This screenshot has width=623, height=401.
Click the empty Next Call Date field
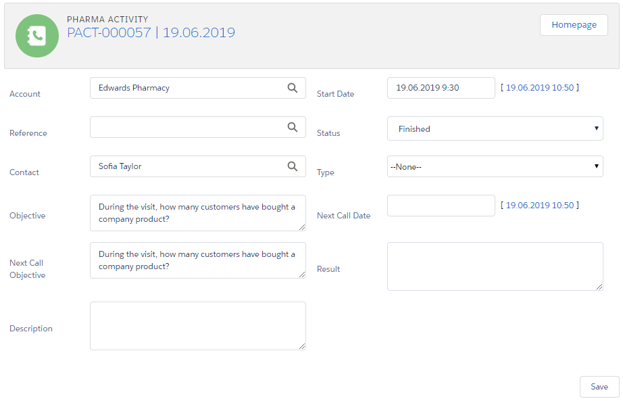(x=441, y=206)
